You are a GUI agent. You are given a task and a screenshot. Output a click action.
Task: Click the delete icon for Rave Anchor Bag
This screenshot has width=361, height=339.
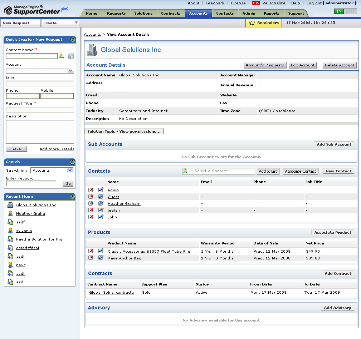click(91, 258)
